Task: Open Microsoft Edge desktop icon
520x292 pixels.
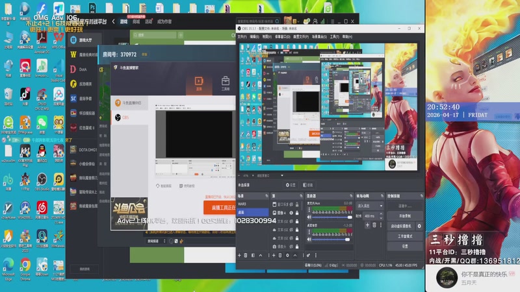Action: (x=8, y=269)
